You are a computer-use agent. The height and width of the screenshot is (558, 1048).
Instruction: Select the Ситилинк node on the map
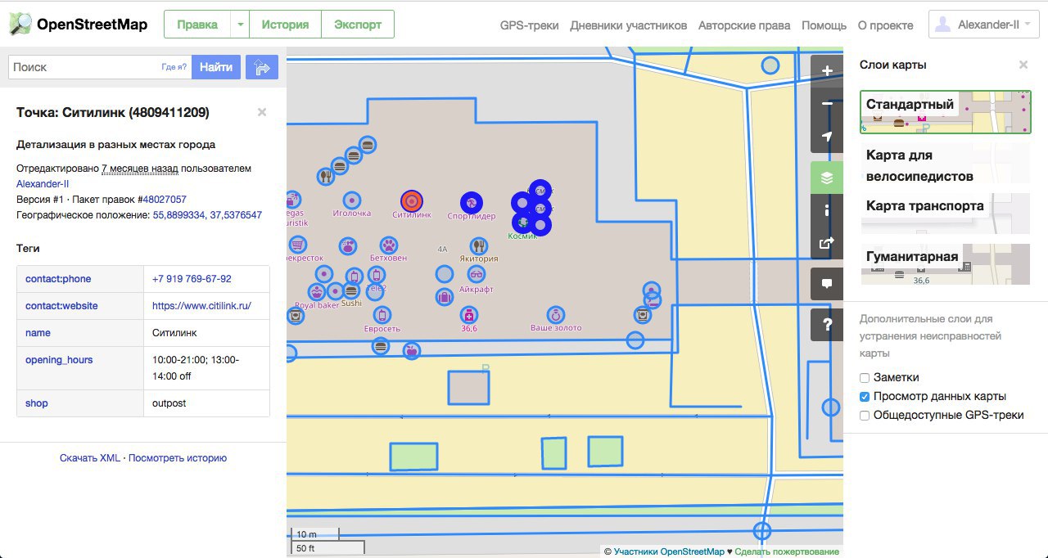pos(411,200)
